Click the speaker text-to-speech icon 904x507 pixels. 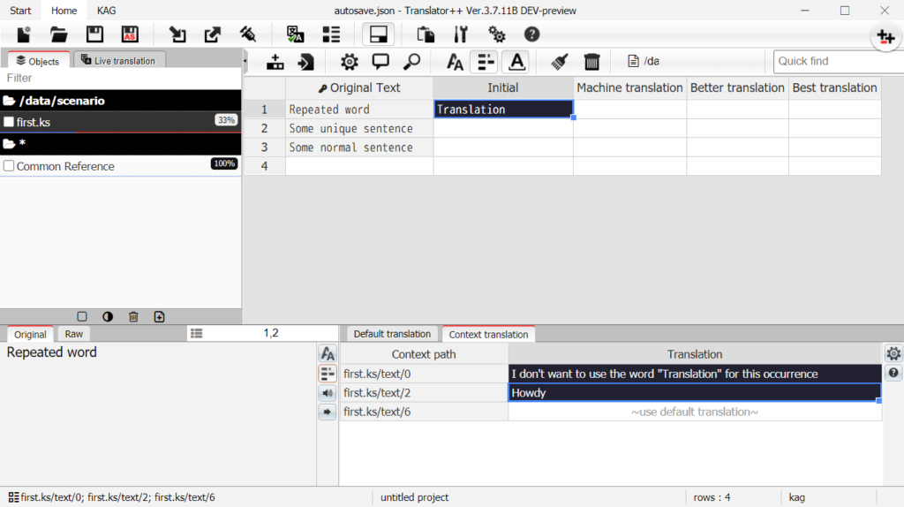coord(328,393)
